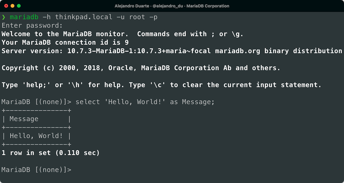Click the yellow minimize window button

[x=12, y=6]
